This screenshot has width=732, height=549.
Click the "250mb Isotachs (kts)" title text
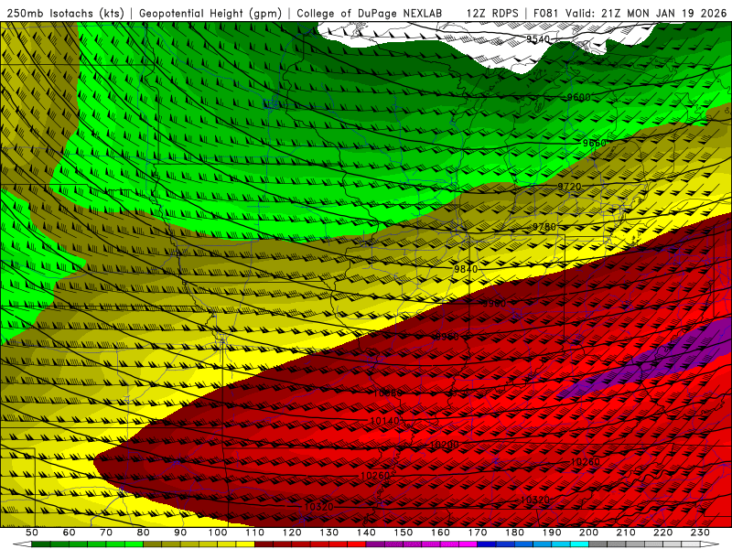65,13
